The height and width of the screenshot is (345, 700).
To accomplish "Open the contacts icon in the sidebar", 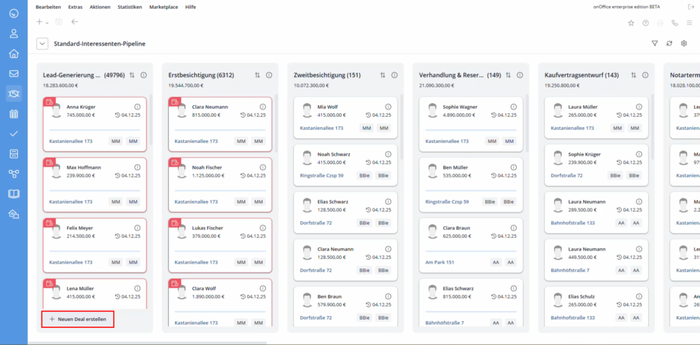I will (x=14, y=33).
